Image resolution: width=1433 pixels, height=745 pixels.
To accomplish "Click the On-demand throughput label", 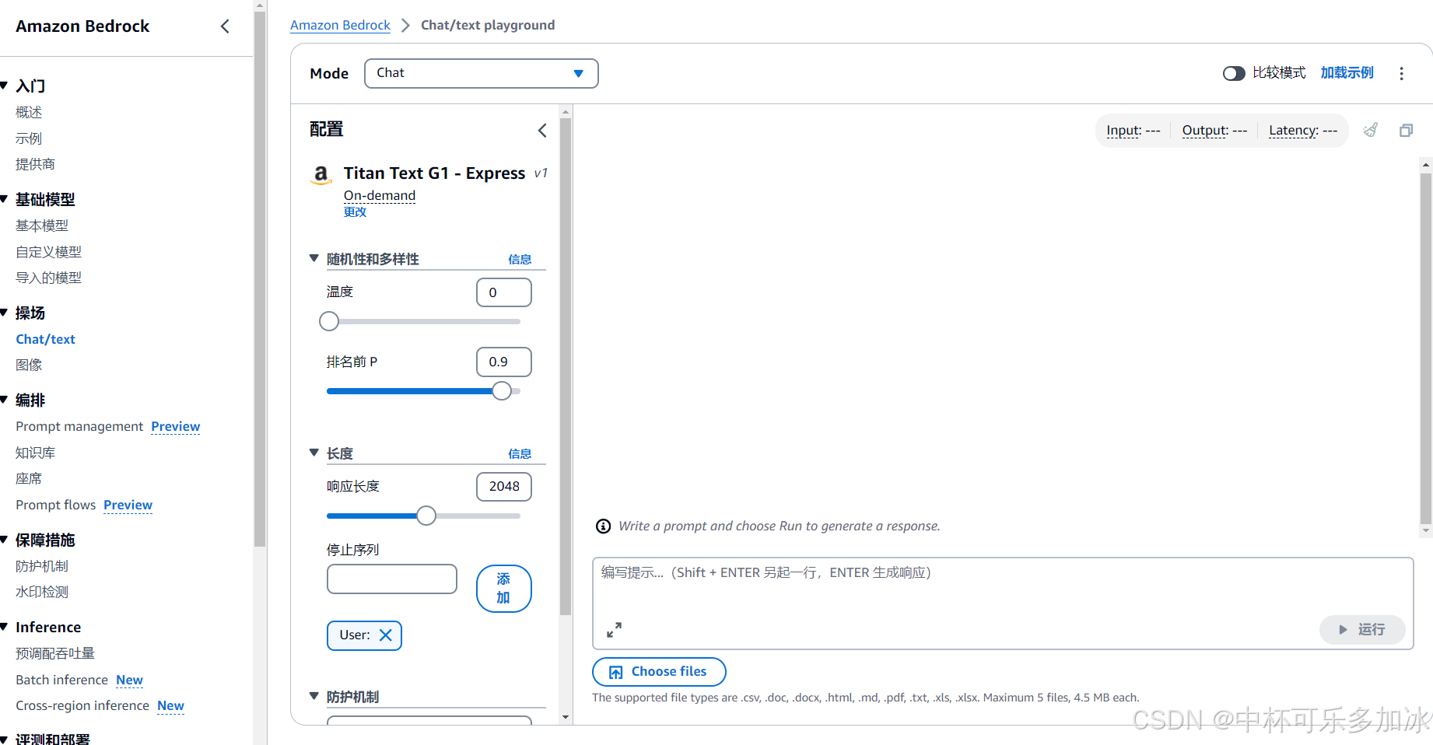I will tap(380, 195).
